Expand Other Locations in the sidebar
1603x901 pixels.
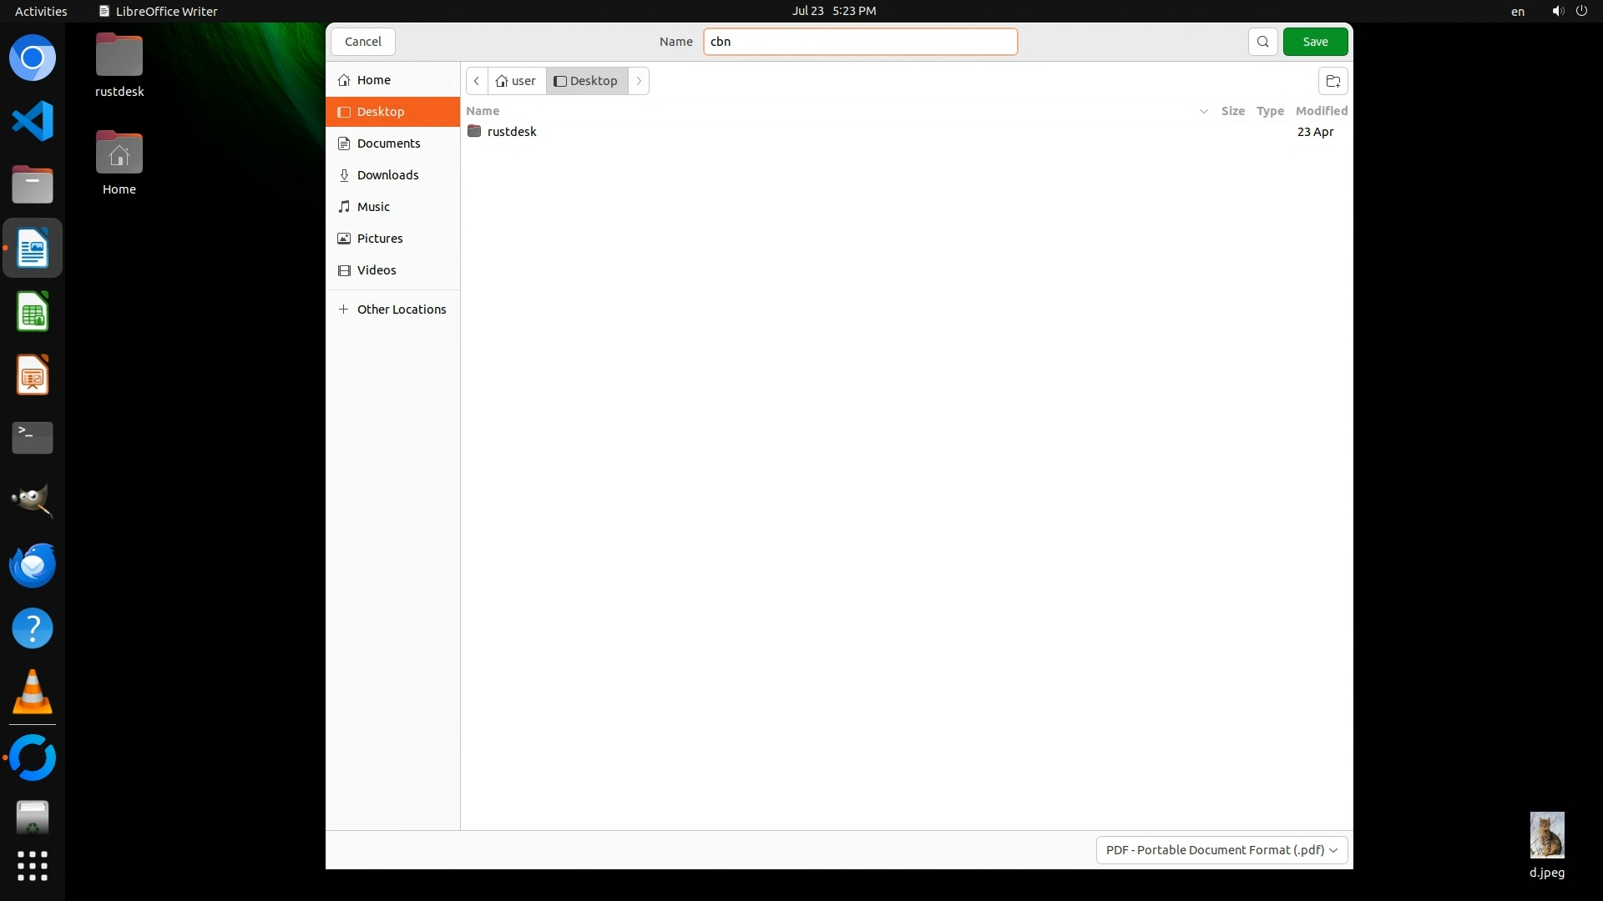coord(401,310)
